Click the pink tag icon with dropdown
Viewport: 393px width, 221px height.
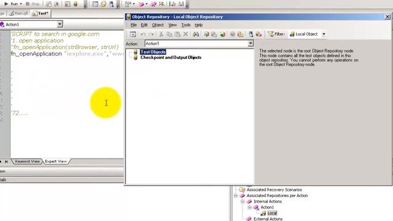(141, 4)
